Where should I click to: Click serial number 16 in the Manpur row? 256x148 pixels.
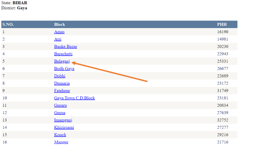coord(4,142)
